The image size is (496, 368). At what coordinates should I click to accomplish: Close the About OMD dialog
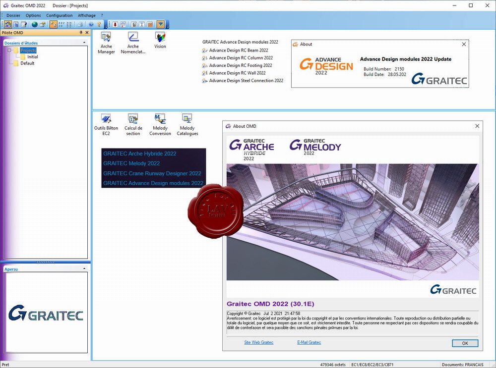click(477, 126)
